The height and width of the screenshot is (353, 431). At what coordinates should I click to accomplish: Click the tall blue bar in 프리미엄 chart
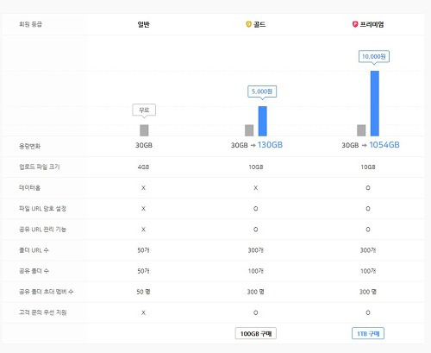pyautogui.click(x=375, y=104)
